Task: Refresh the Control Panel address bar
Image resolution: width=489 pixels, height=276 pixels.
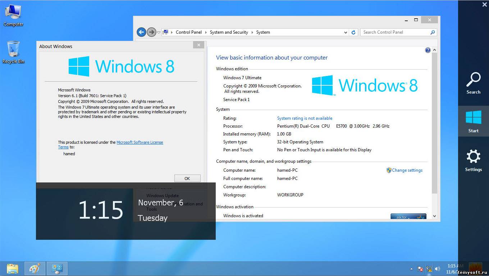Action: (353, 32)
